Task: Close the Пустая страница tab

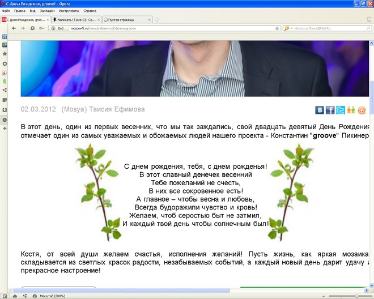Action: (150, 20)
